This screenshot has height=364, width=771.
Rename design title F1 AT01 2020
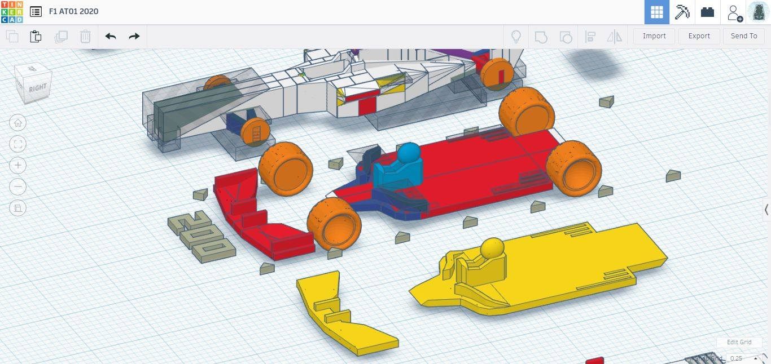click(73, 12)
